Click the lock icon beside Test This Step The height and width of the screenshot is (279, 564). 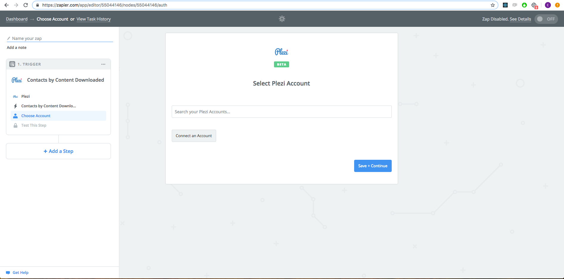tap(16, 125)
